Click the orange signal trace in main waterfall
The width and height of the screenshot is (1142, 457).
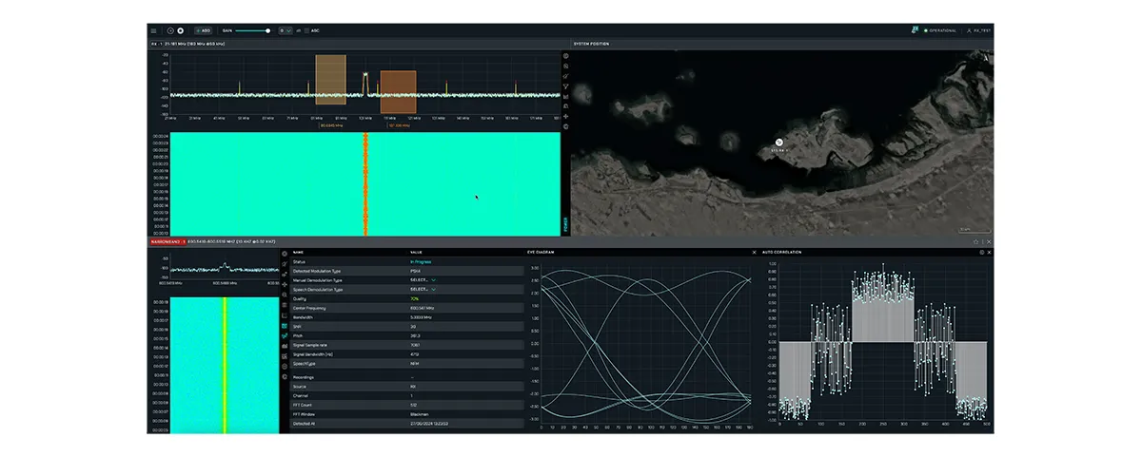point(365,184)
